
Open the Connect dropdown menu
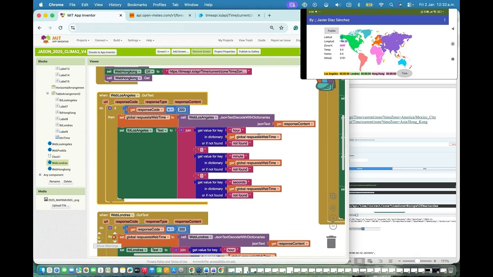click(101, 40)
